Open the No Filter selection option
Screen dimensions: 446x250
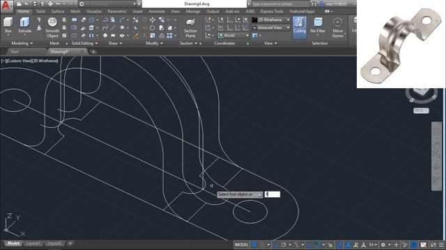tap(318, 26)
